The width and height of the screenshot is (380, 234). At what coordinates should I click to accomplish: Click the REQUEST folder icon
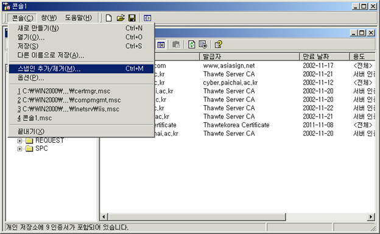[29, 140]
